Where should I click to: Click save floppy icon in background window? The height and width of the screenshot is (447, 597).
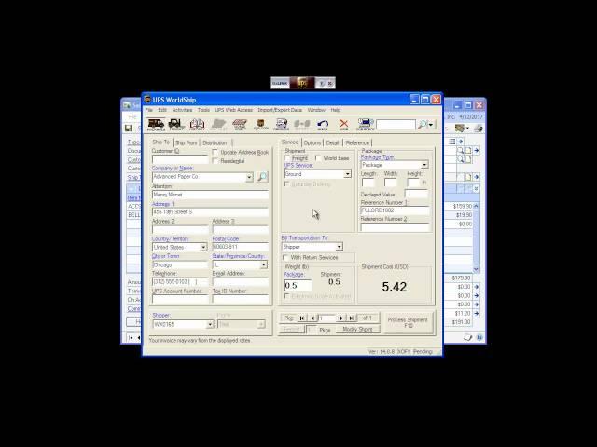[x=129, y=129]
